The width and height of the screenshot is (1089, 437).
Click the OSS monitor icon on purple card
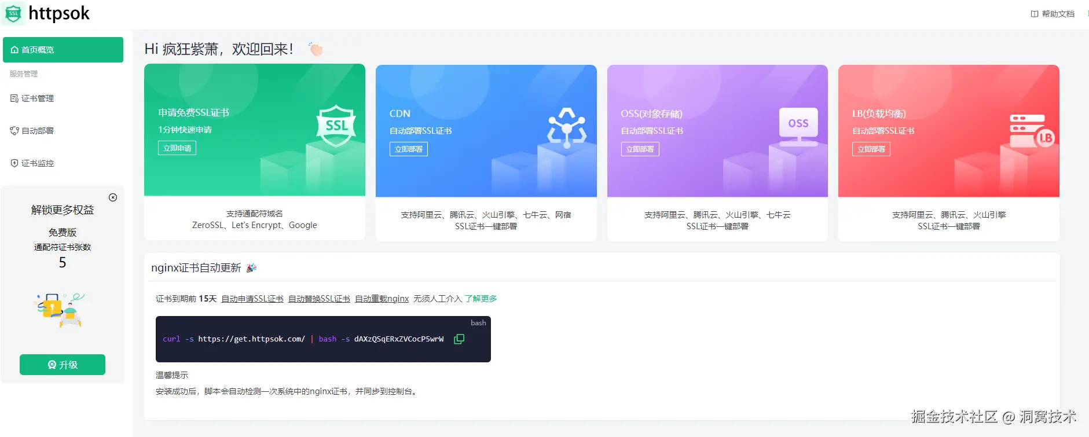[798, 127]
